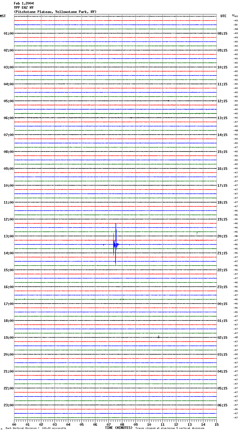Click the '05:15' UTC time label
Screen dimensions: 239x432
coord(222,388)
